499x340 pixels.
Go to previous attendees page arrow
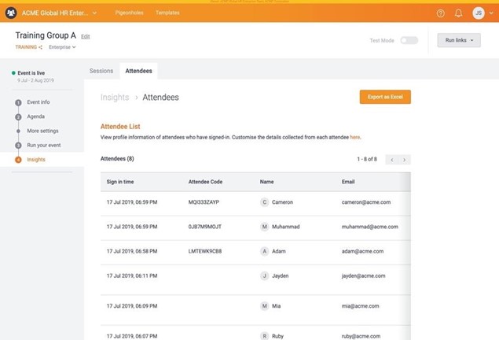[391, 160]
